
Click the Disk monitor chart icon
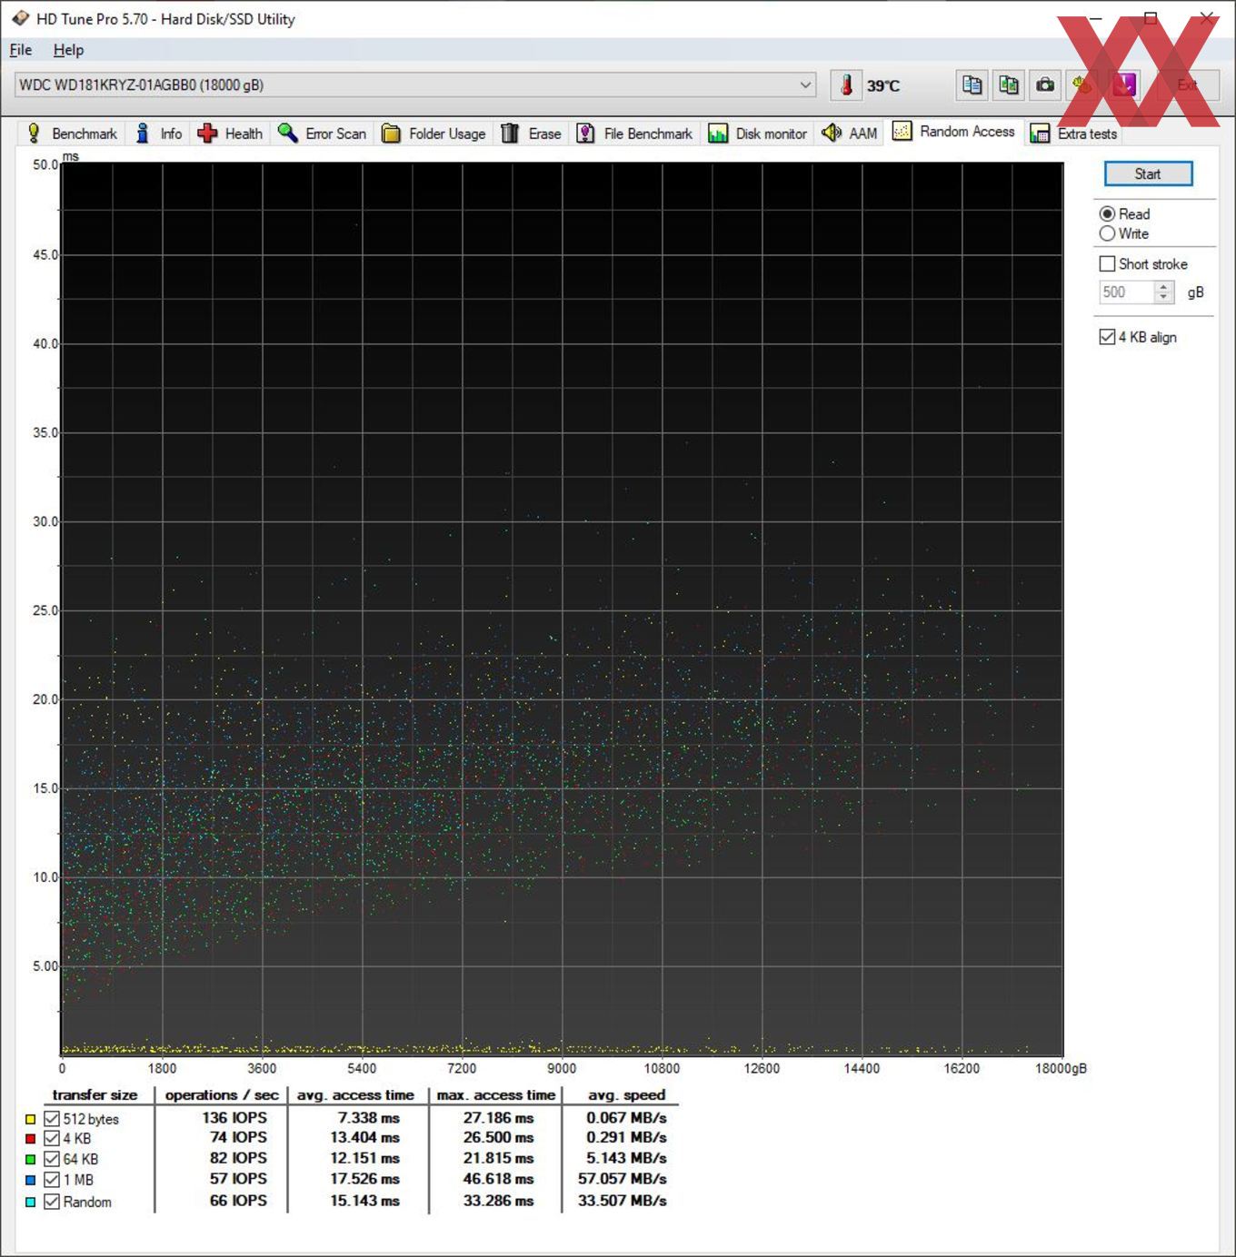[x=718, y=134]
